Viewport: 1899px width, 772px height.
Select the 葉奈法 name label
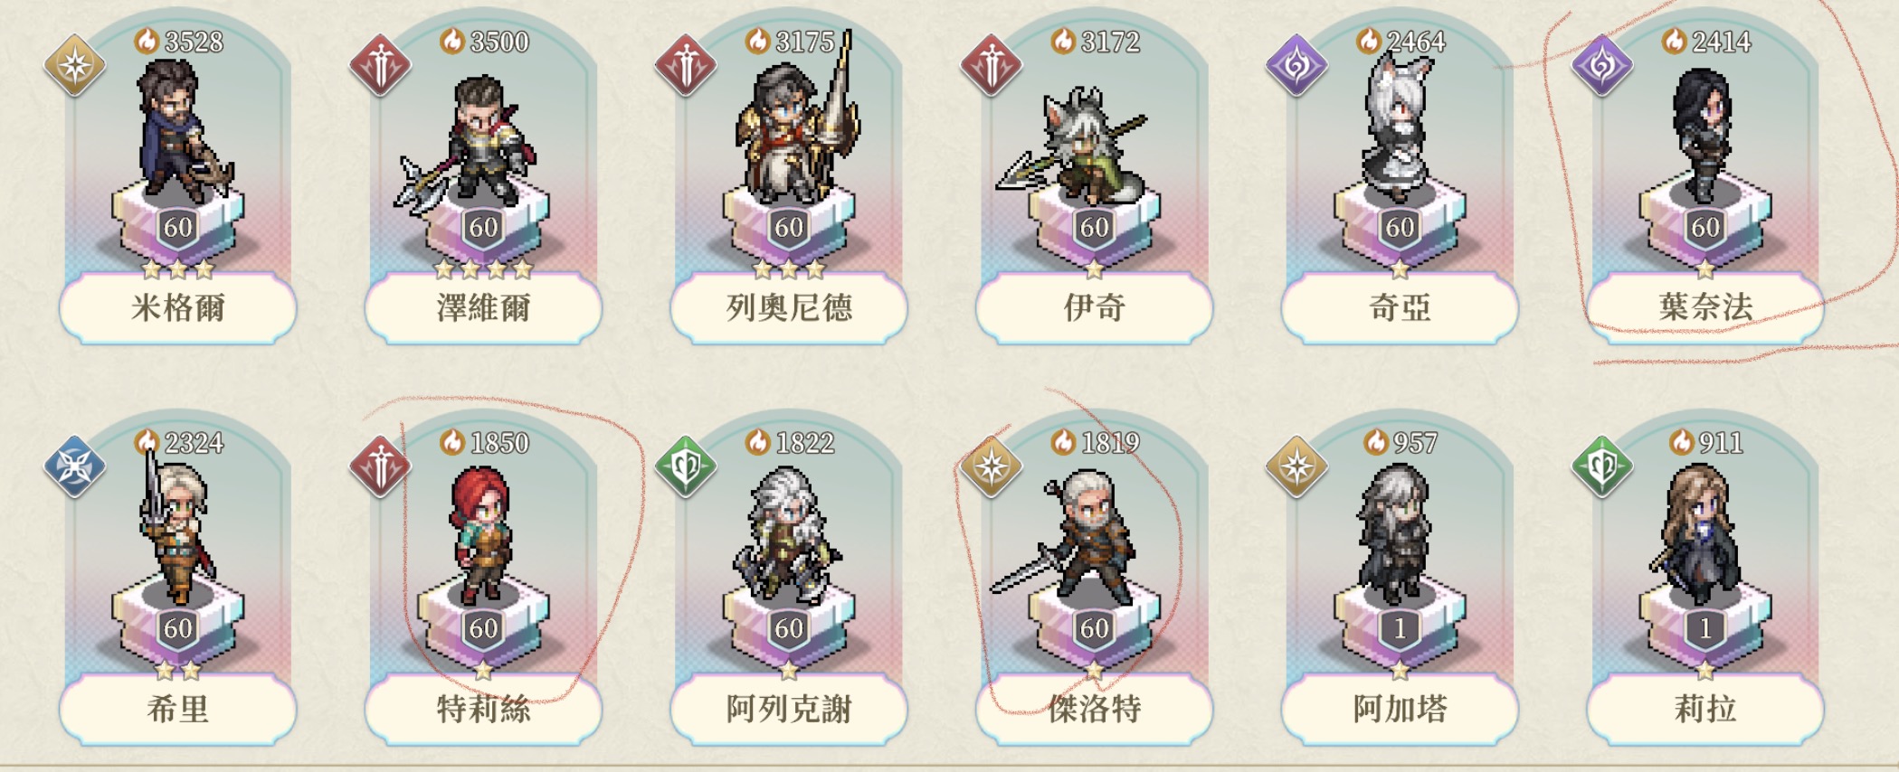point(1705,307)
